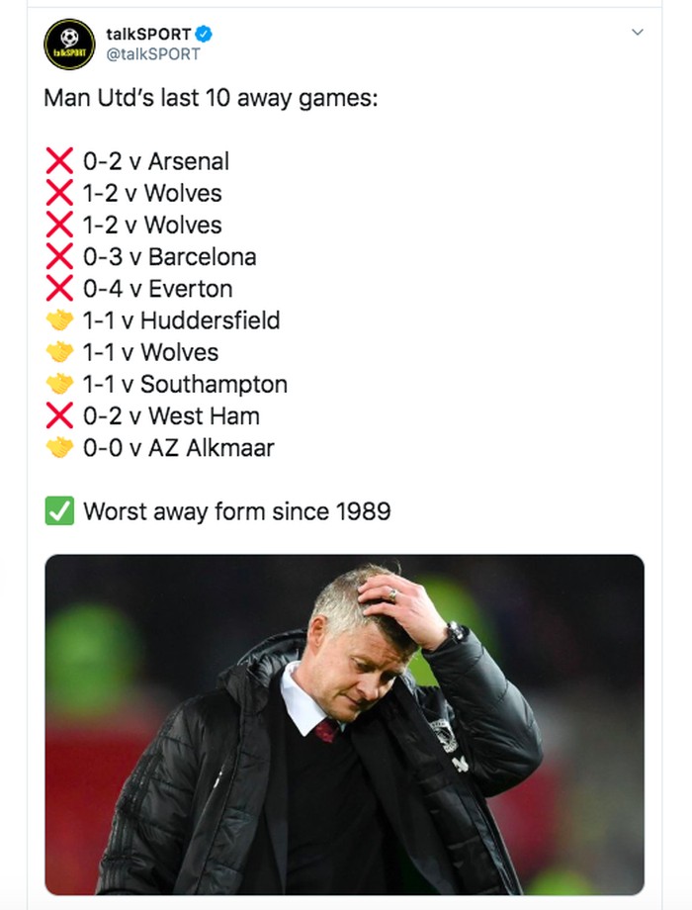Click the 'Worst away form since 1989' text

pyautogui.click(x=236, y=511)
